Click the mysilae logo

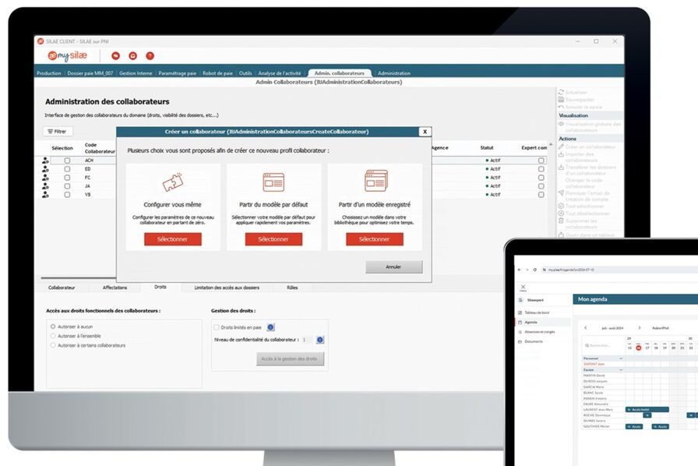pos(68,55)
